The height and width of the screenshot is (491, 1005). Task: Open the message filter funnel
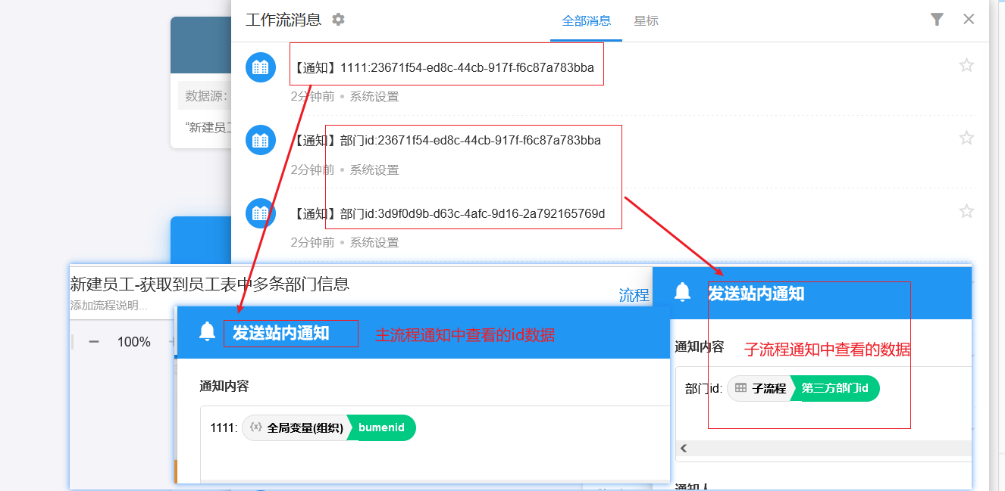(x=937, y=20)
